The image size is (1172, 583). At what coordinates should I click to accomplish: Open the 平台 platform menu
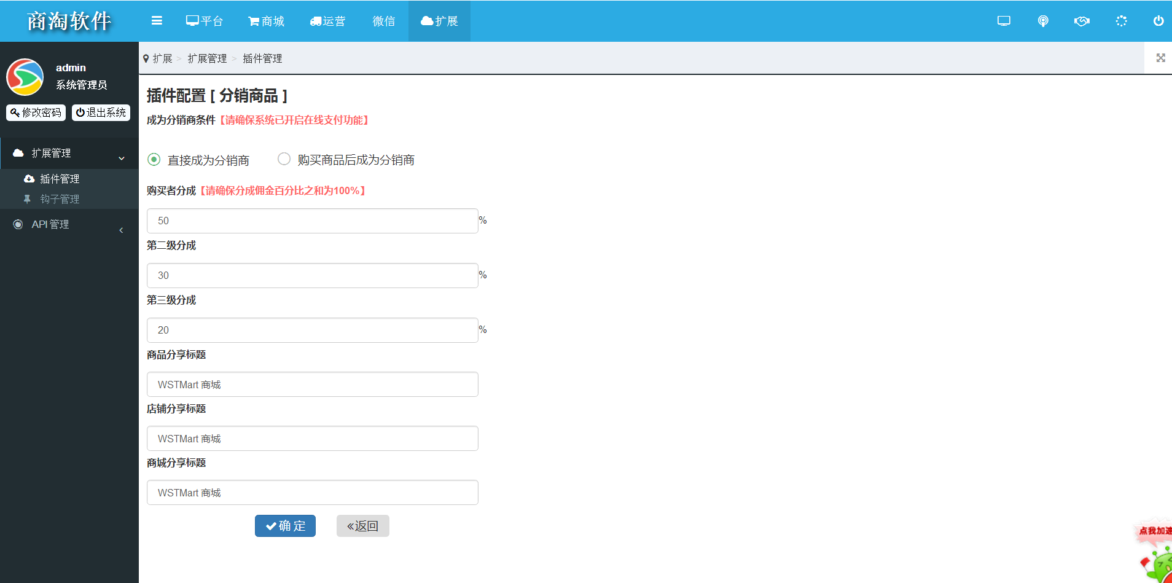pyautogui.click(x=205, y=21)
